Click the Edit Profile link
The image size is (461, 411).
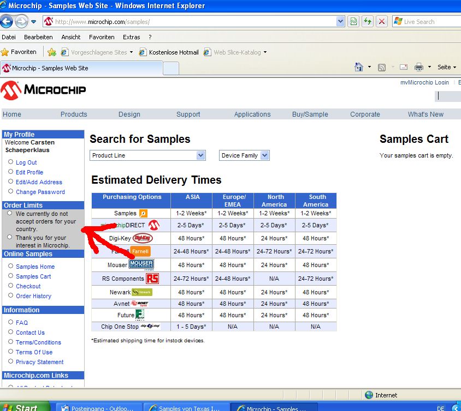coord(29,172)
